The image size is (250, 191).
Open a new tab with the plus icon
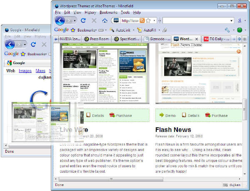(x=239, y=39)
